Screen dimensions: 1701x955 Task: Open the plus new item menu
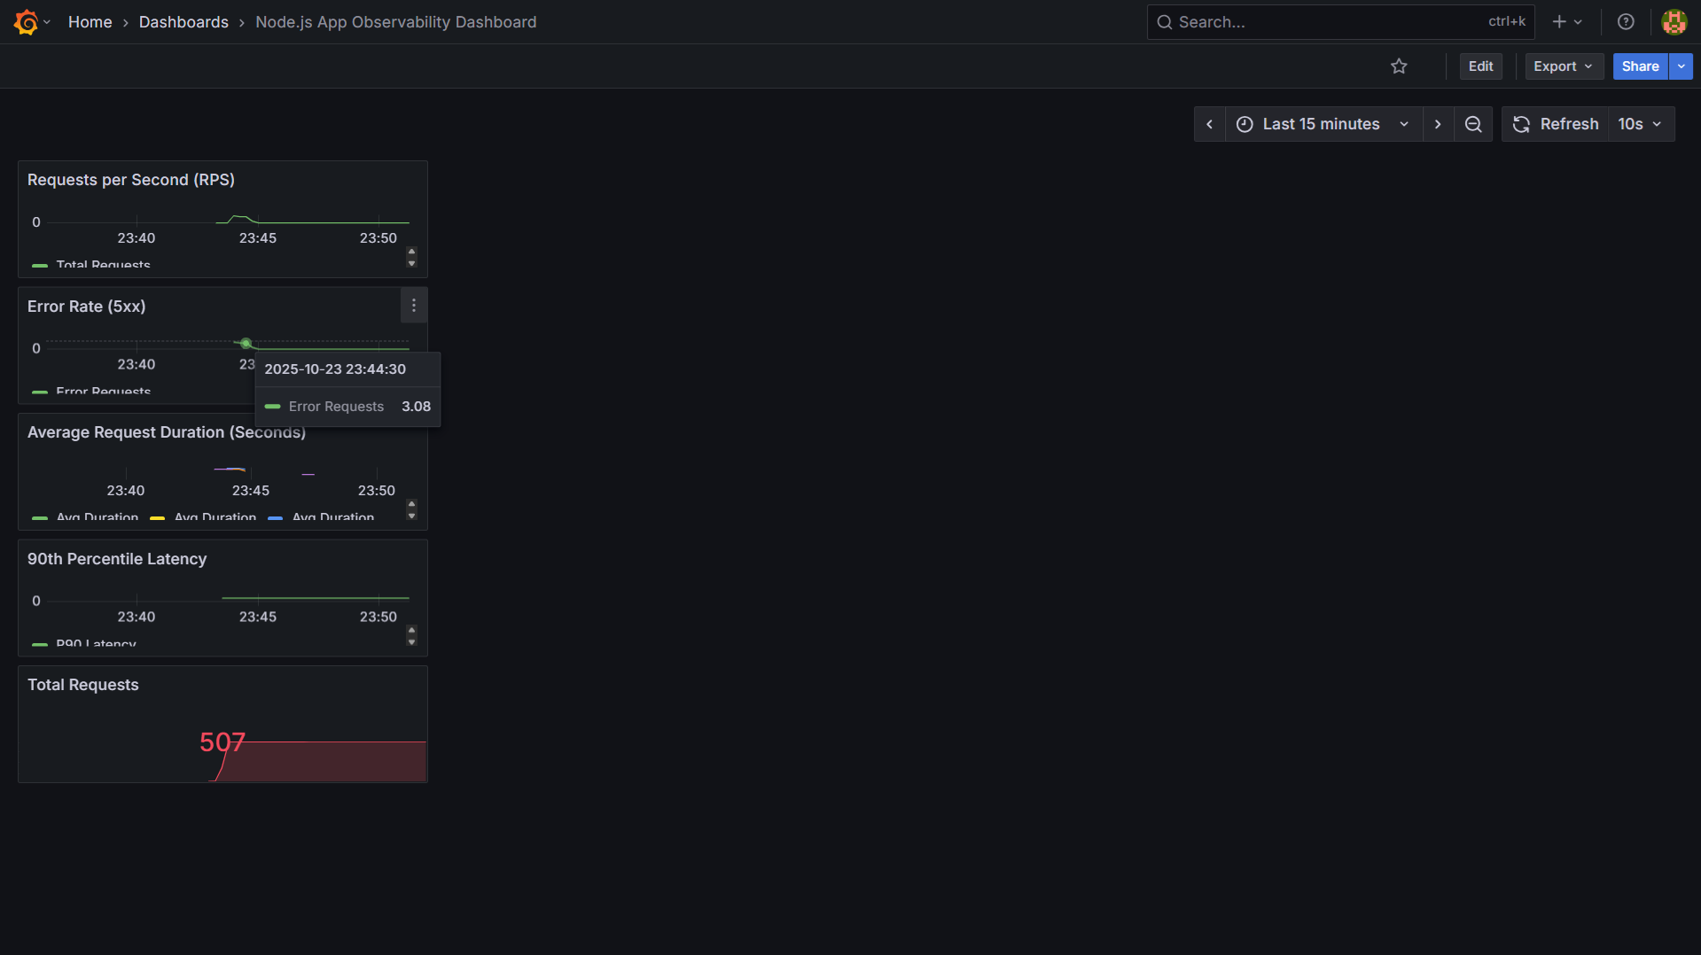click(x=1566, y=22)
